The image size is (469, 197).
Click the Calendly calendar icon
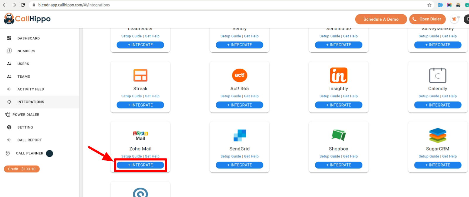438,75
